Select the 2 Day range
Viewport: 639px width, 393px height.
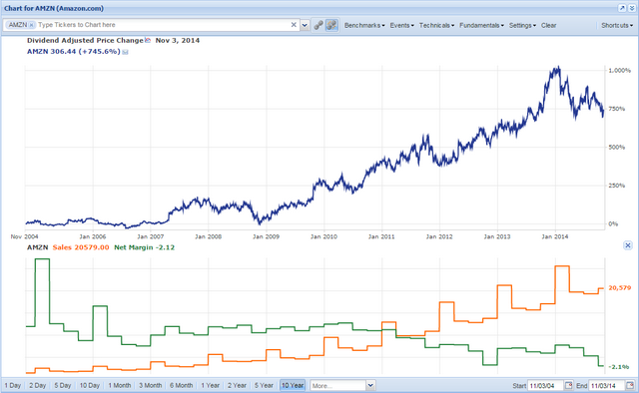tap(38, 385)
